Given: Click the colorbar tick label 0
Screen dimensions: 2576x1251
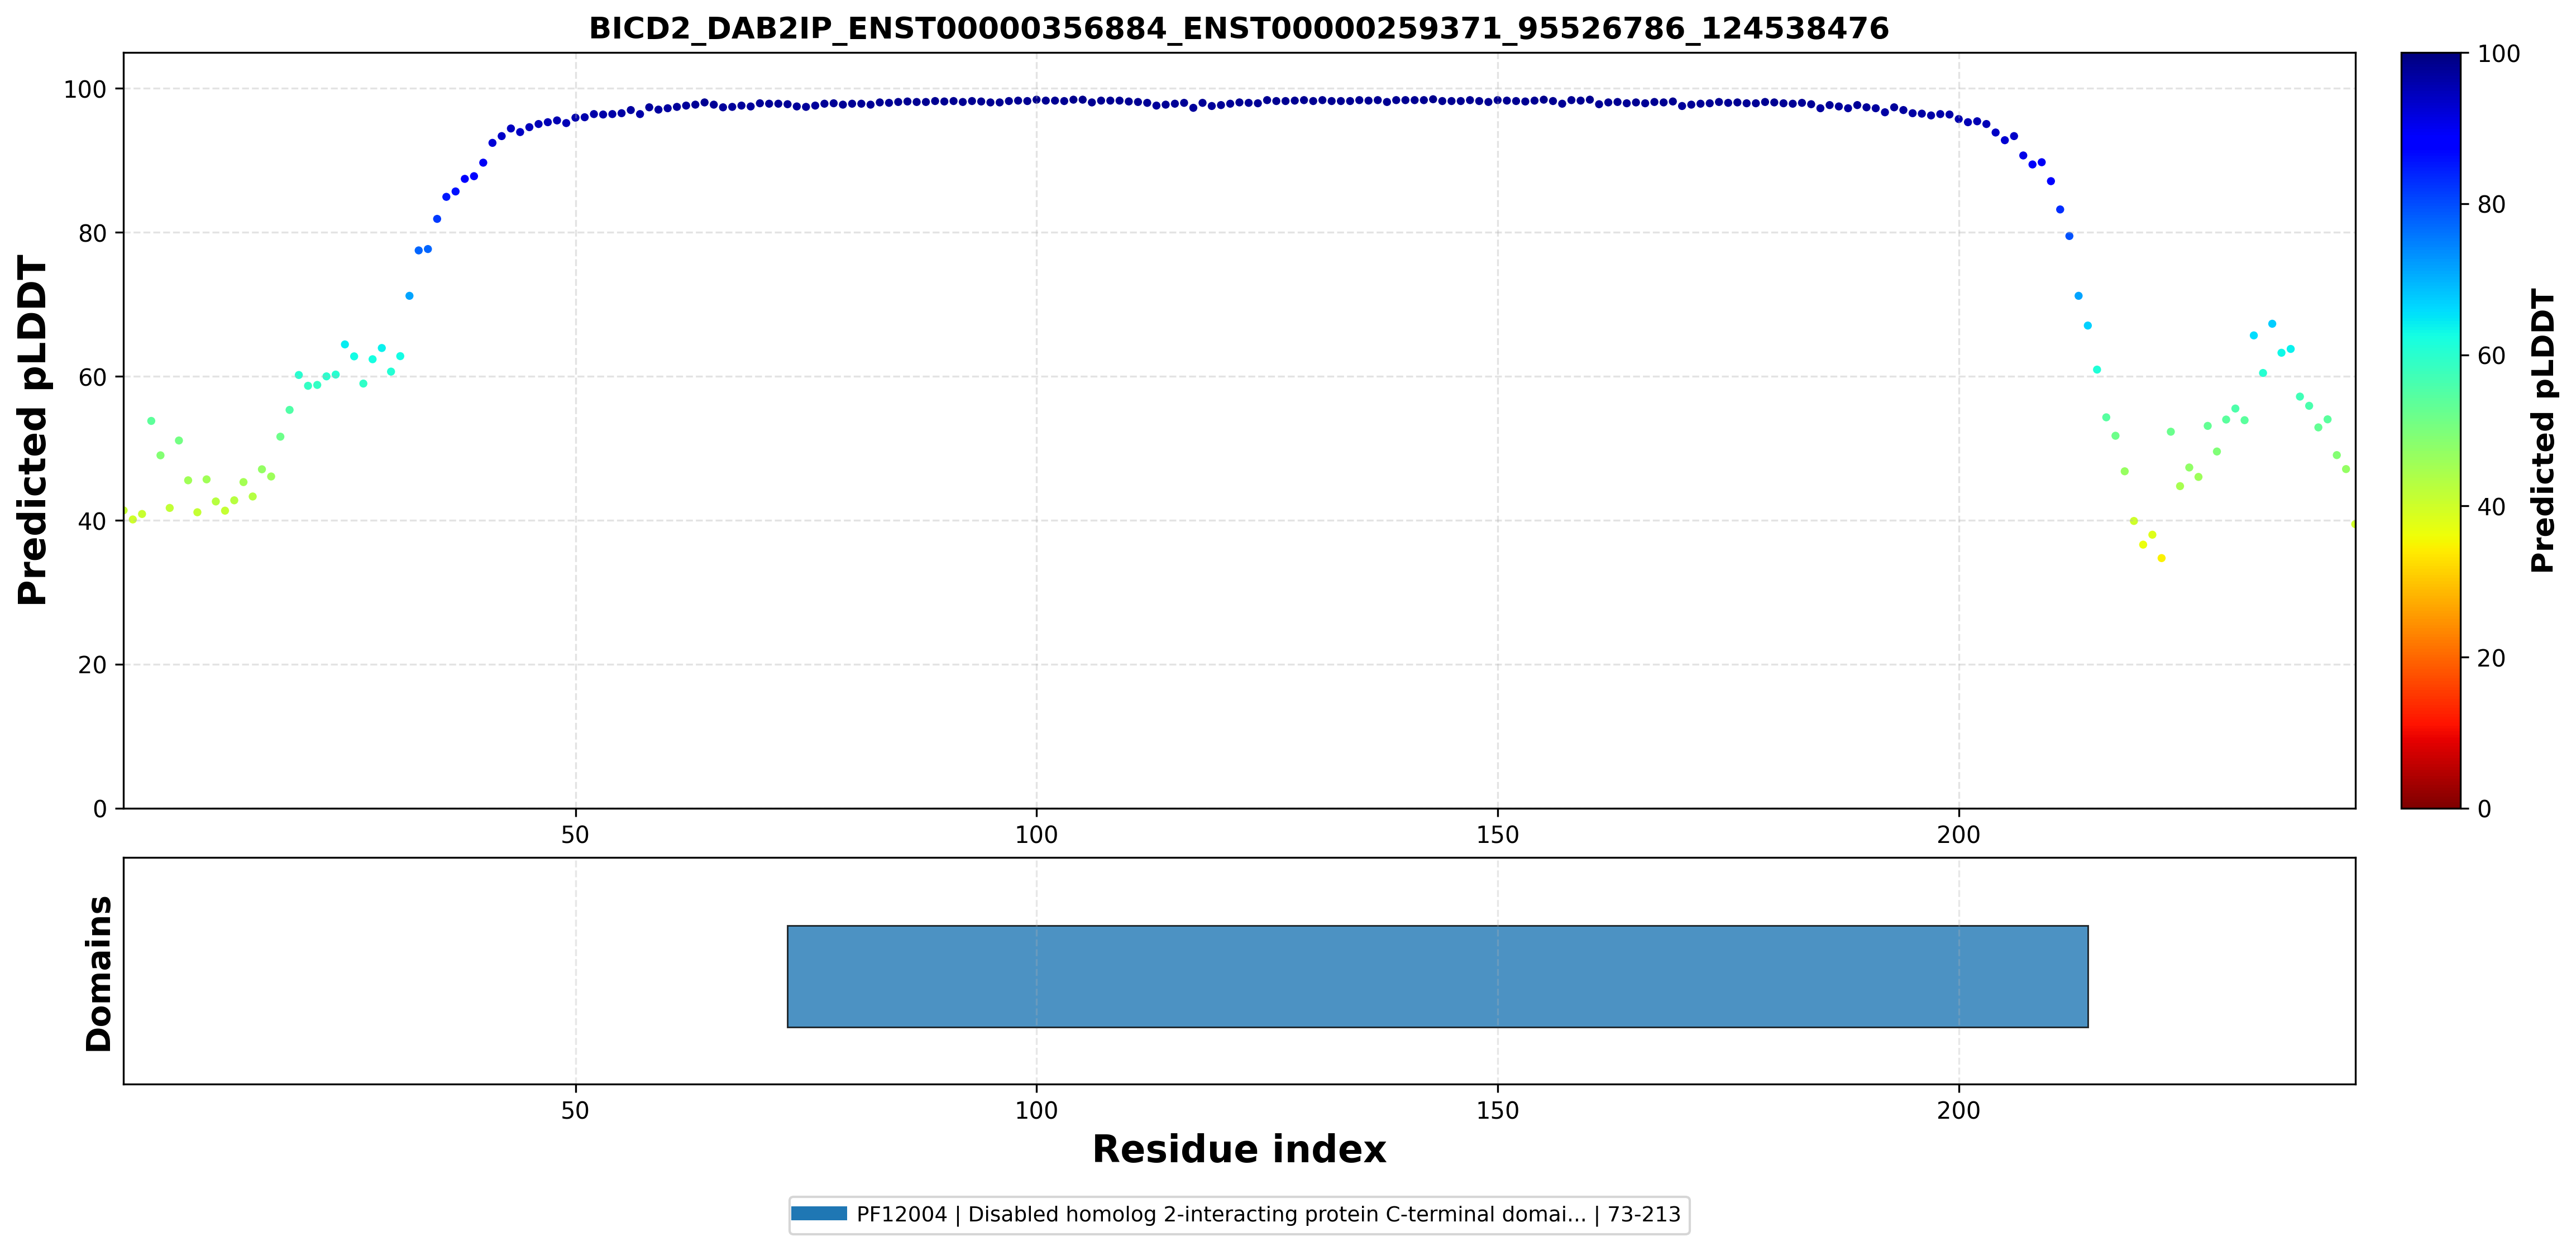Looking at the screenshot, I should (x=2484, y=808).
